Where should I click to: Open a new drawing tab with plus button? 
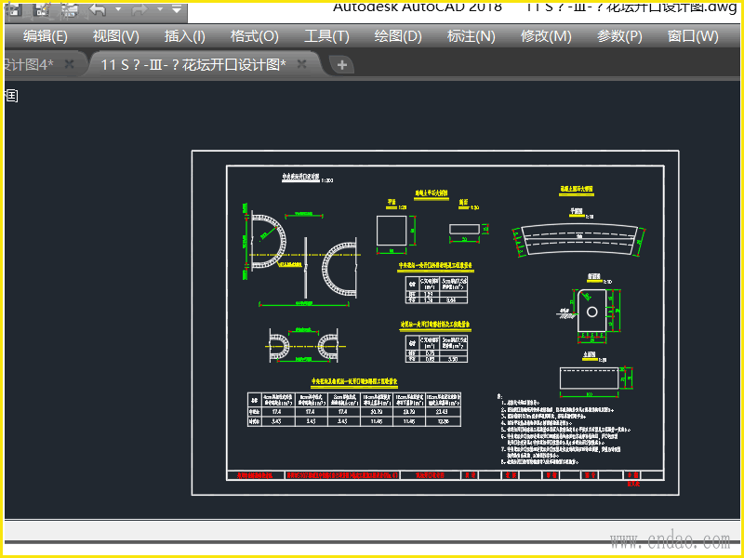tap(342, 64)
